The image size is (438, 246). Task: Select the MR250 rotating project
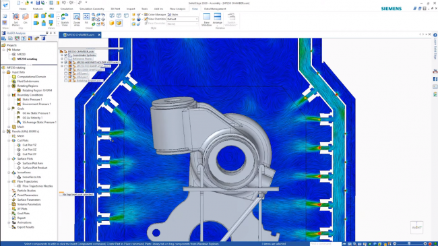click(27, 59)
